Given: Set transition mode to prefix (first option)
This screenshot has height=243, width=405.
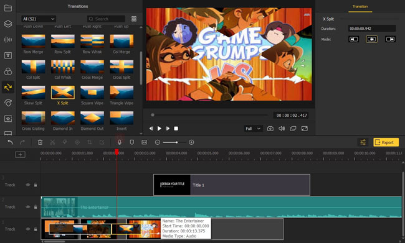Looking at the screenshot, I should [354, 39].
